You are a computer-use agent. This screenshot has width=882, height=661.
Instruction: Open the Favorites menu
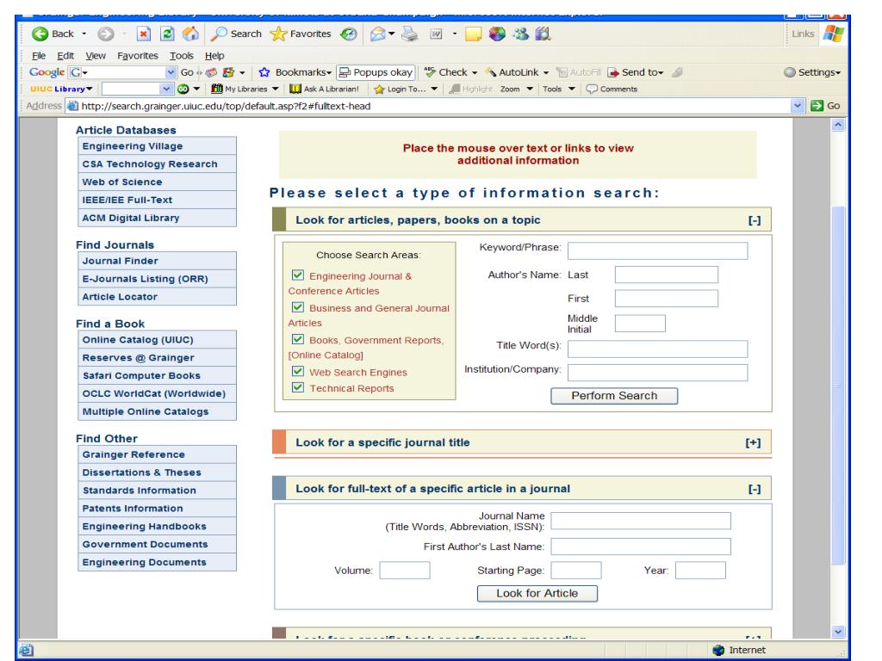point(138,56)
